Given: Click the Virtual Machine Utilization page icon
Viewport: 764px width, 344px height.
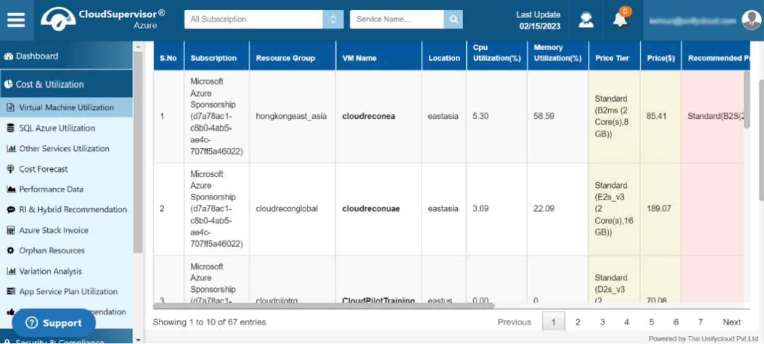Looking at the screenshot, I should [11, 108].
